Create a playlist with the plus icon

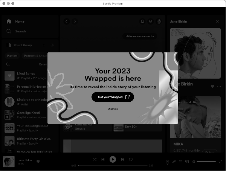coord(44,45)
